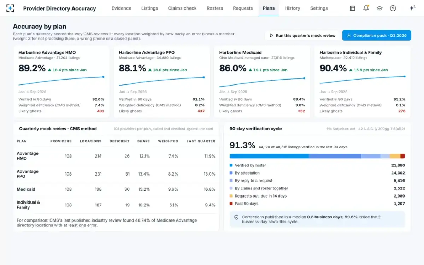Viewport: 424px width, 265px height.
Task: Click the 231 locations cell
Action: (x=98, y=174)
